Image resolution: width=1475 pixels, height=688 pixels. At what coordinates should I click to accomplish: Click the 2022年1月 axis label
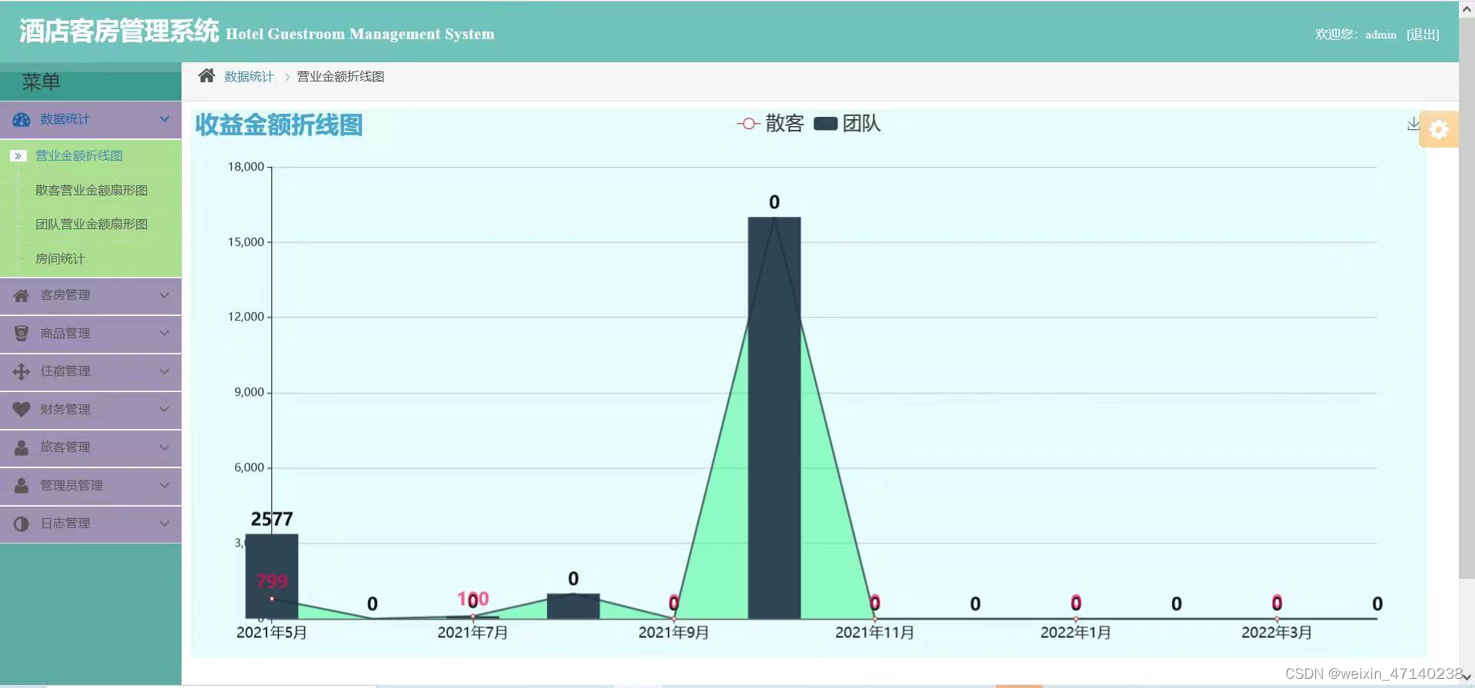click(x=1076, y=633)
